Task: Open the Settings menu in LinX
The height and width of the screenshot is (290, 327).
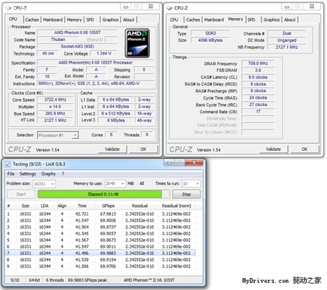Action: coord(27,174)
